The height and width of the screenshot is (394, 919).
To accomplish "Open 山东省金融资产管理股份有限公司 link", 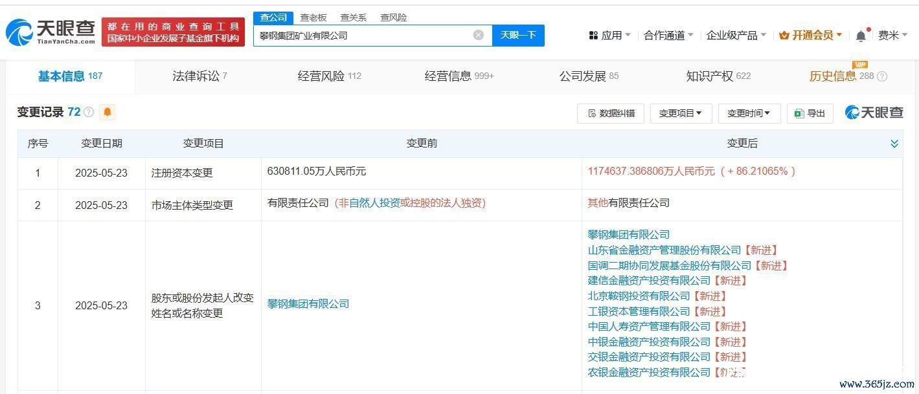I will (x=664, y=250).
